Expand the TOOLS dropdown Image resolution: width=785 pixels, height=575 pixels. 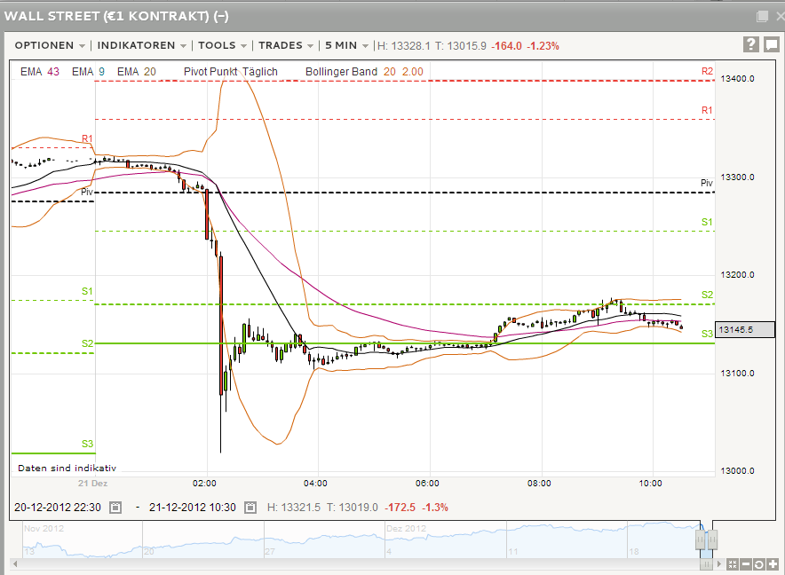222,45
